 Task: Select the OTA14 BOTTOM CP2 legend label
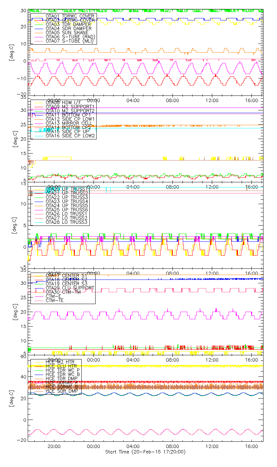pos(69,127)
